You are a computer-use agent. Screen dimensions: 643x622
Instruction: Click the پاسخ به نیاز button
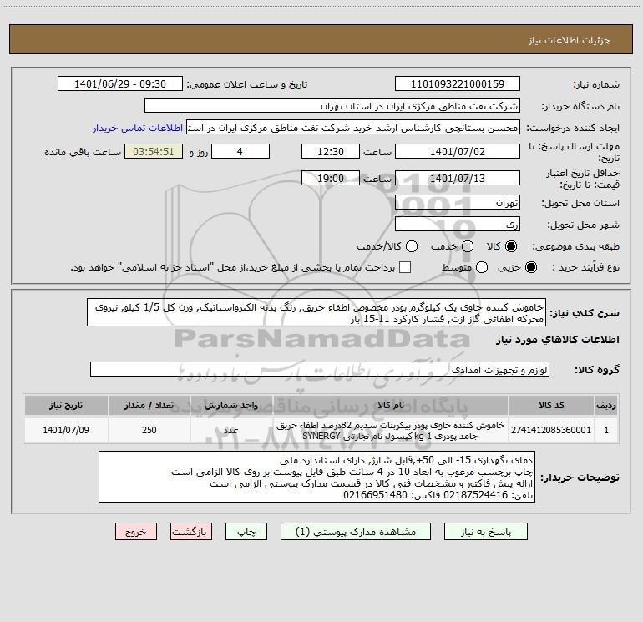[485, 532]
